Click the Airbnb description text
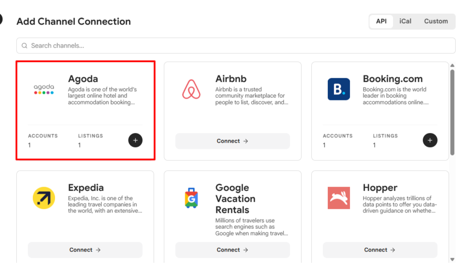 coord(252,96)
